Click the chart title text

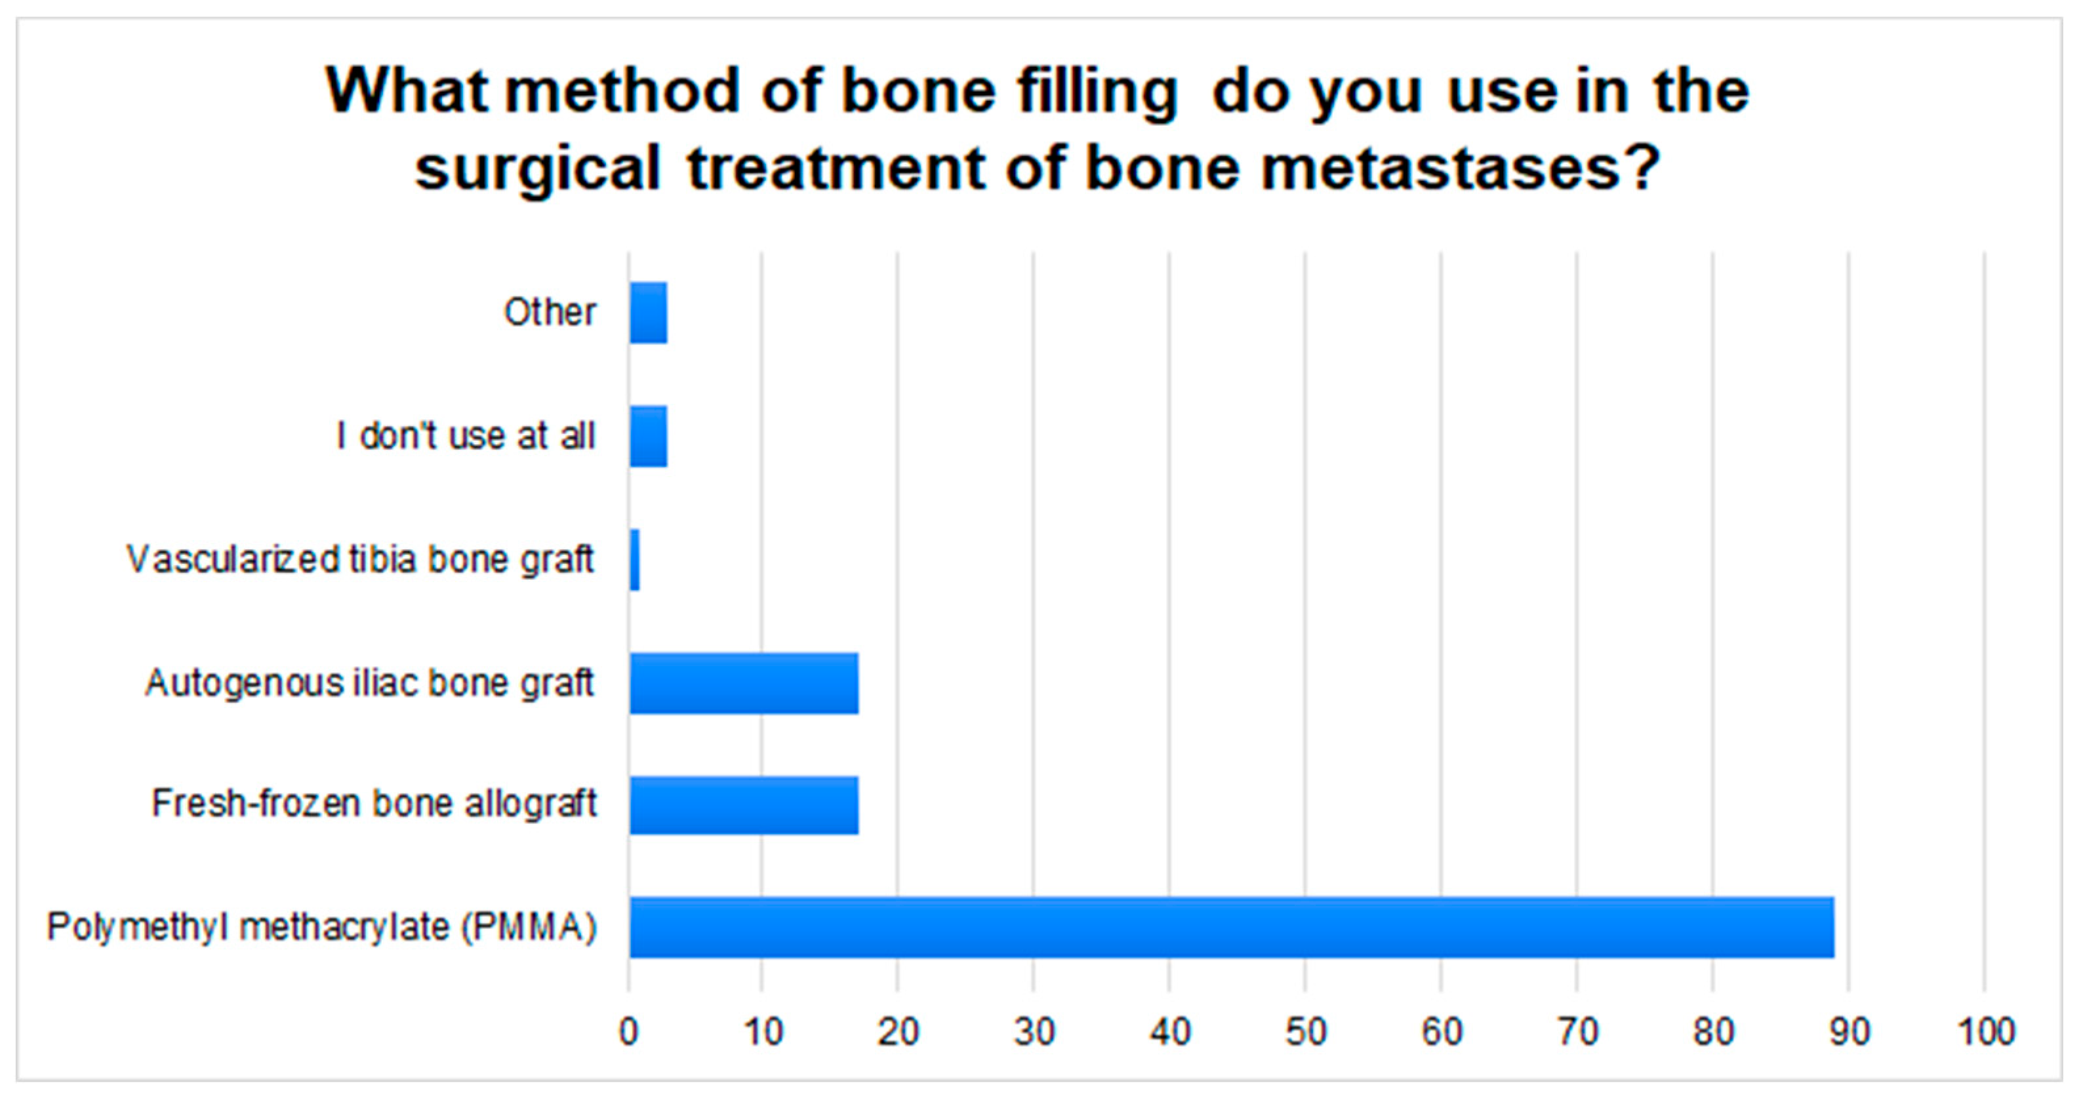coord(1038,129)
